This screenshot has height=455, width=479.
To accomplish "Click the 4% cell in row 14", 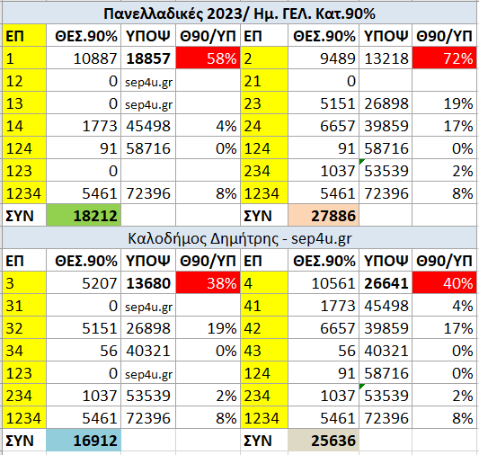I will (208, 126).
